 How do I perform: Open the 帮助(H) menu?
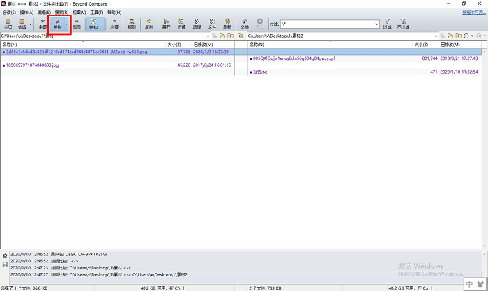[x=114, y=13]
